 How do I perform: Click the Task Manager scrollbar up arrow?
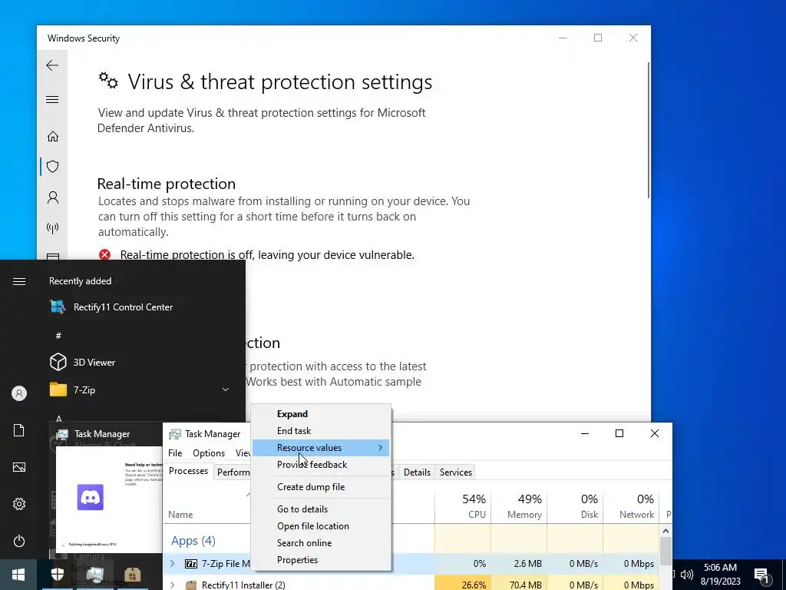click(665, 532)
